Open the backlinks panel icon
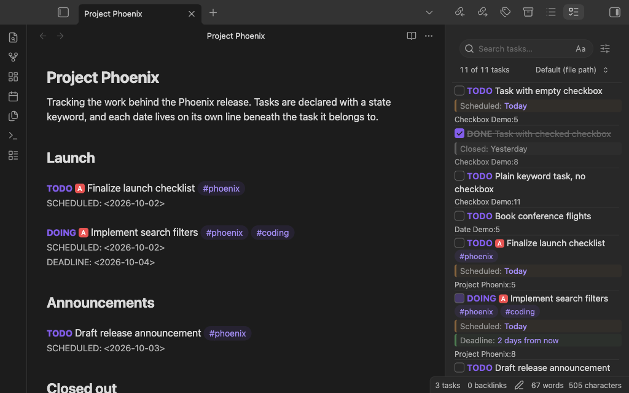The image size is (629, 393). coord(459,12)
